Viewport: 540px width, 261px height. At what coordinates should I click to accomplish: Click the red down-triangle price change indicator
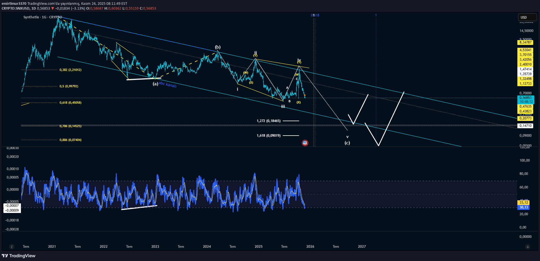(53, 8)
